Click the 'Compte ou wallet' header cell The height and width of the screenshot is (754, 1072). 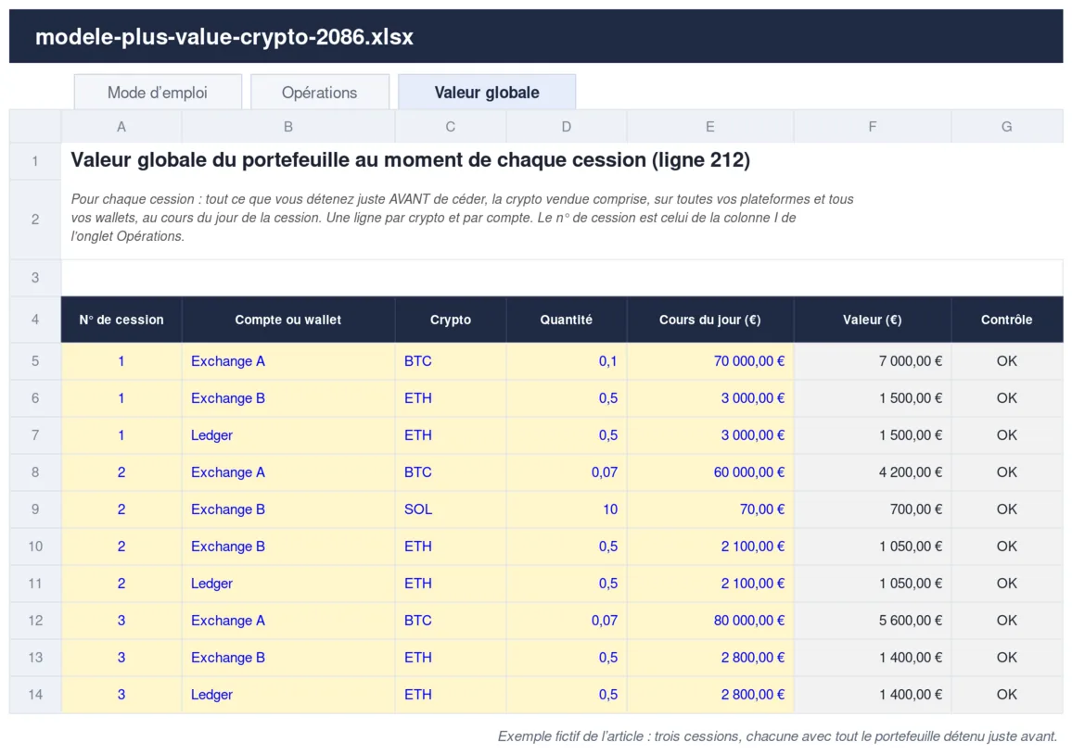288,320
